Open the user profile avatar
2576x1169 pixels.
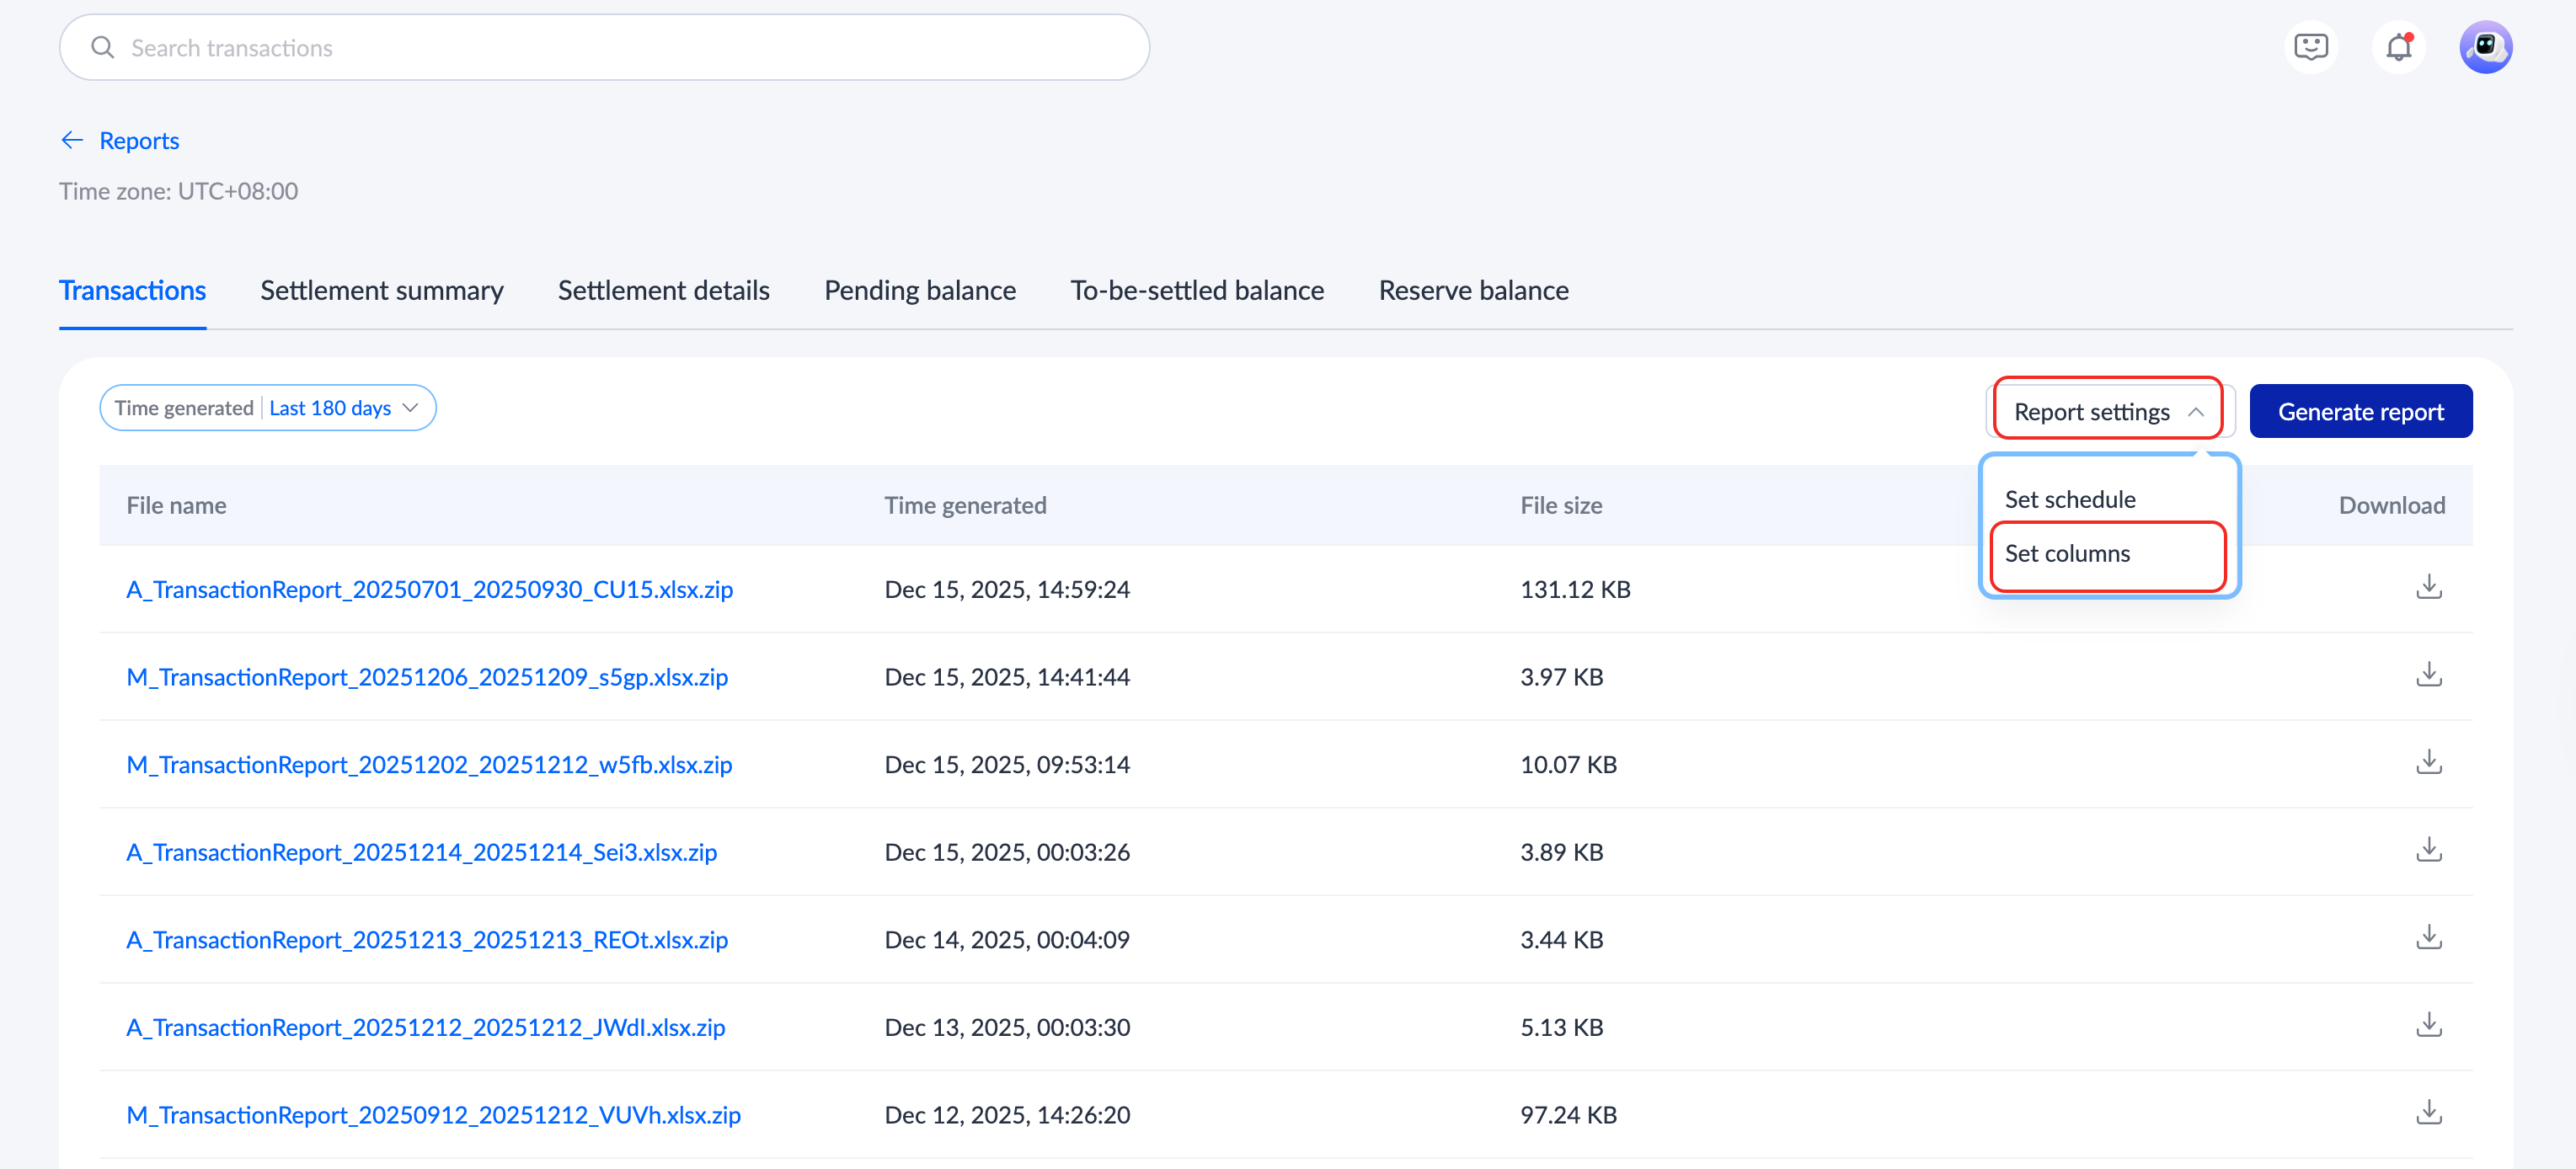(x=2485, y=47)
